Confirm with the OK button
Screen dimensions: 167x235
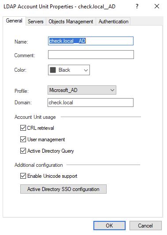click(x=109, y=226)
